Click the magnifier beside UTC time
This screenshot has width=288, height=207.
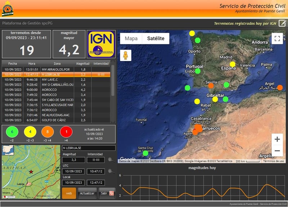112,171
